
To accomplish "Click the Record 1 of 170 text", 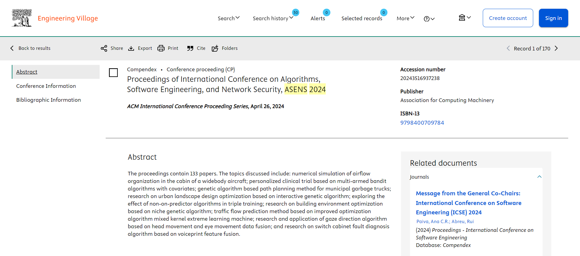I will 532,49.
